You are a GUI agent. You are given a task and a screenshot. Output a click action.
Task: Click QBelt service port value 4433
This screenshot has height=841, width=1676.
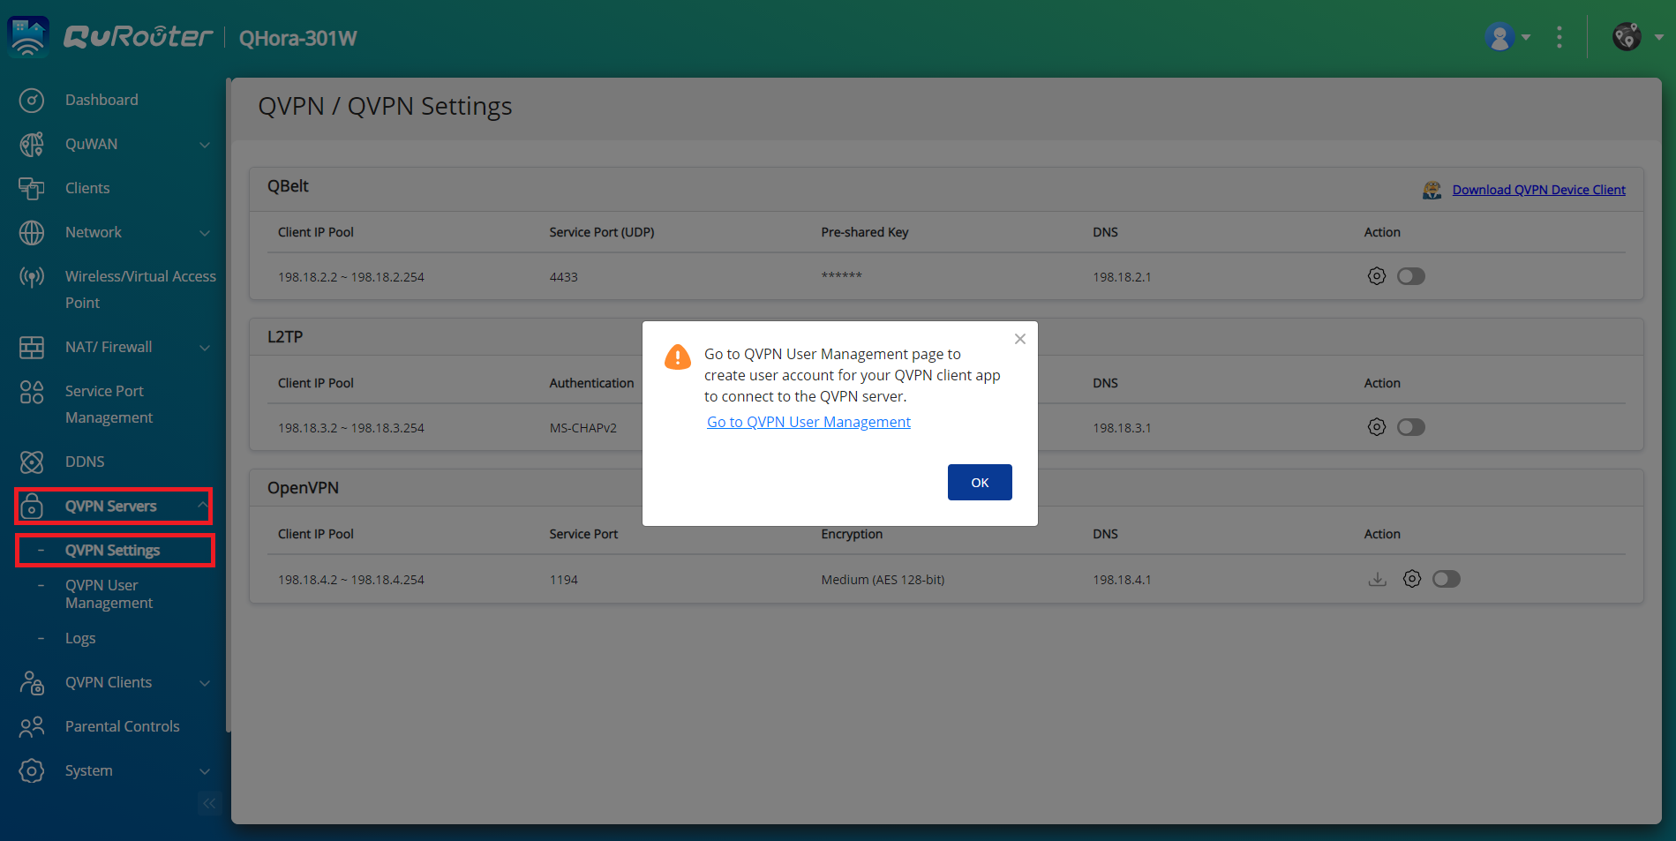[564, 277]
